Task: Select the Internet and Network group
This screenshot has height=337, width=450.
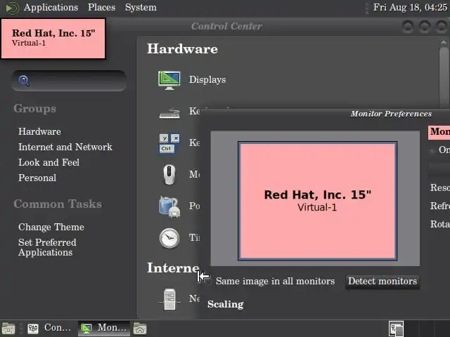Action: (65, 147)
